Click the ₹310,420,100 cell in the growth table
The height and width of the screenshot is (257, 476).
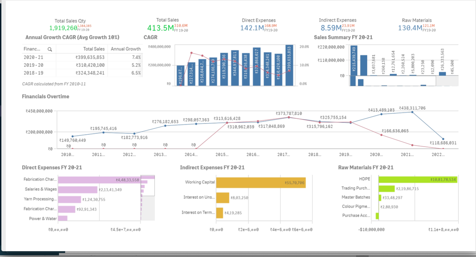[90, 65]
